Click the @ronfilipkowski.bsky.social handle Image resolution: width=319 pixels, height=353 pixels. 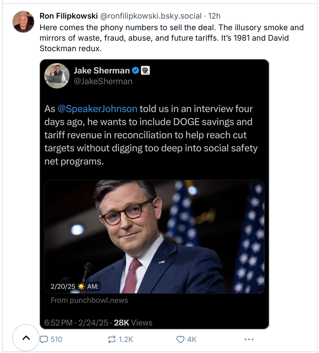(151, 16)
